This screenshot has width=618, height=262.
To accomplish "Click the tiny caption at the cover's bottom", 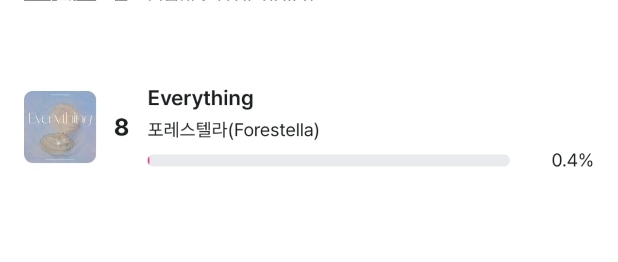I will pos(60,158).
